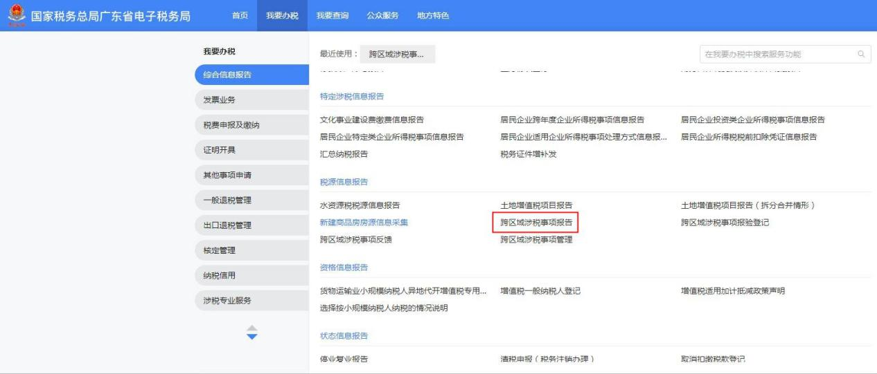This screenshot has width=877, height=374.
Task: Click the 跨区域涉税事项报告 link
Action: [x=536, y=223]
